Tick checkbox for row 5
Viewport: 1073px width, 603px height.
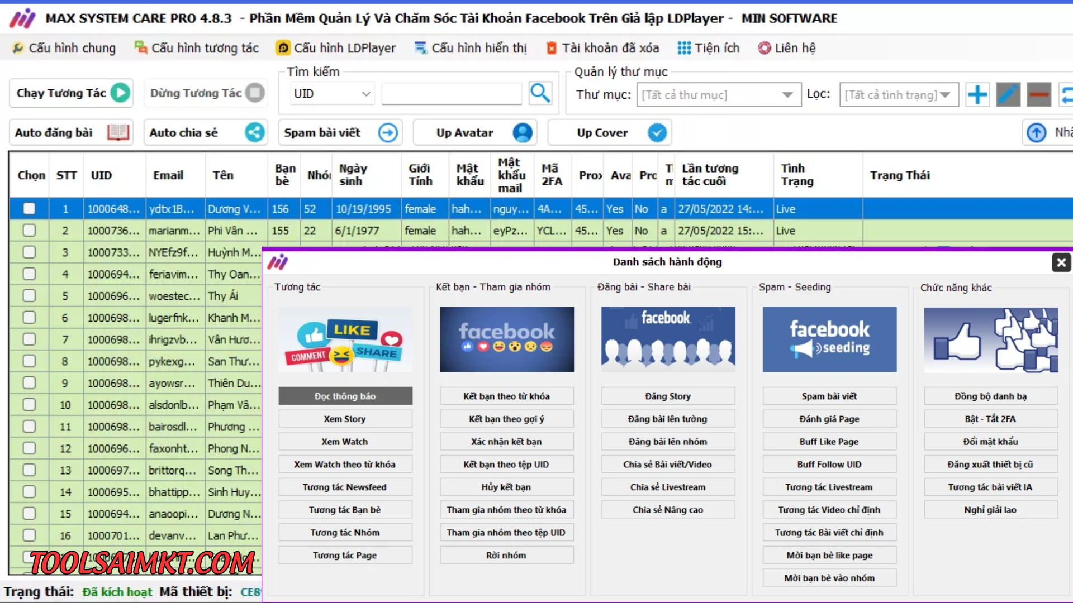coord(29,296)
